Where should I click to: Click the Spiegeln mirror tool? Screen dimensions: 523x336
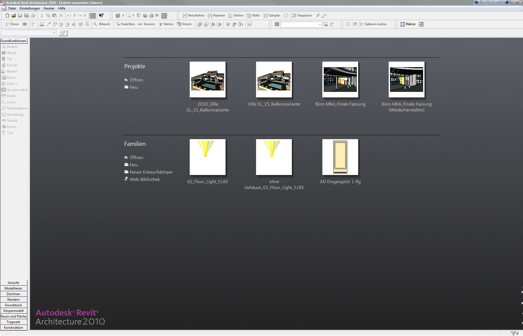click(x=272, y=16)
